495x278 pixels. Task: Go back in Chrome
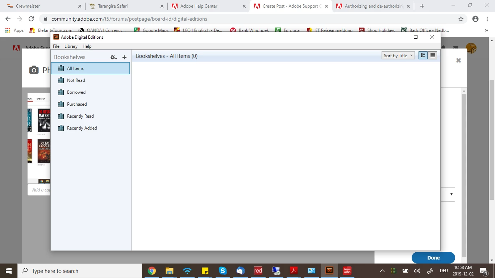click(x=8, y=19)
